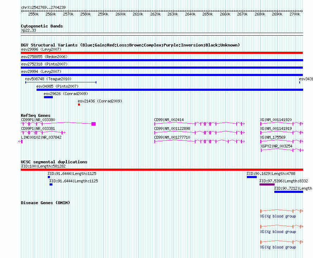
Task: Click the purple bar under %ID:97.5396
Action: click(267, 184)
